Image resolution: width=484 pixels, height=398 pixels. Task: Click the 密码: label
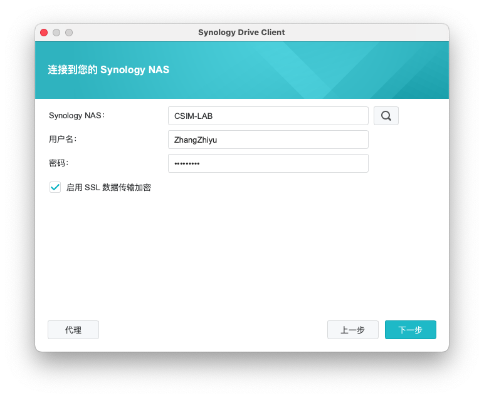pos(59,163)
